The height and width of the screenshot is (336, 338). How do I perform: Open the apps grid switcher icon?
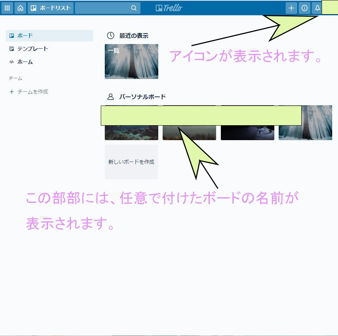[7, 8]
